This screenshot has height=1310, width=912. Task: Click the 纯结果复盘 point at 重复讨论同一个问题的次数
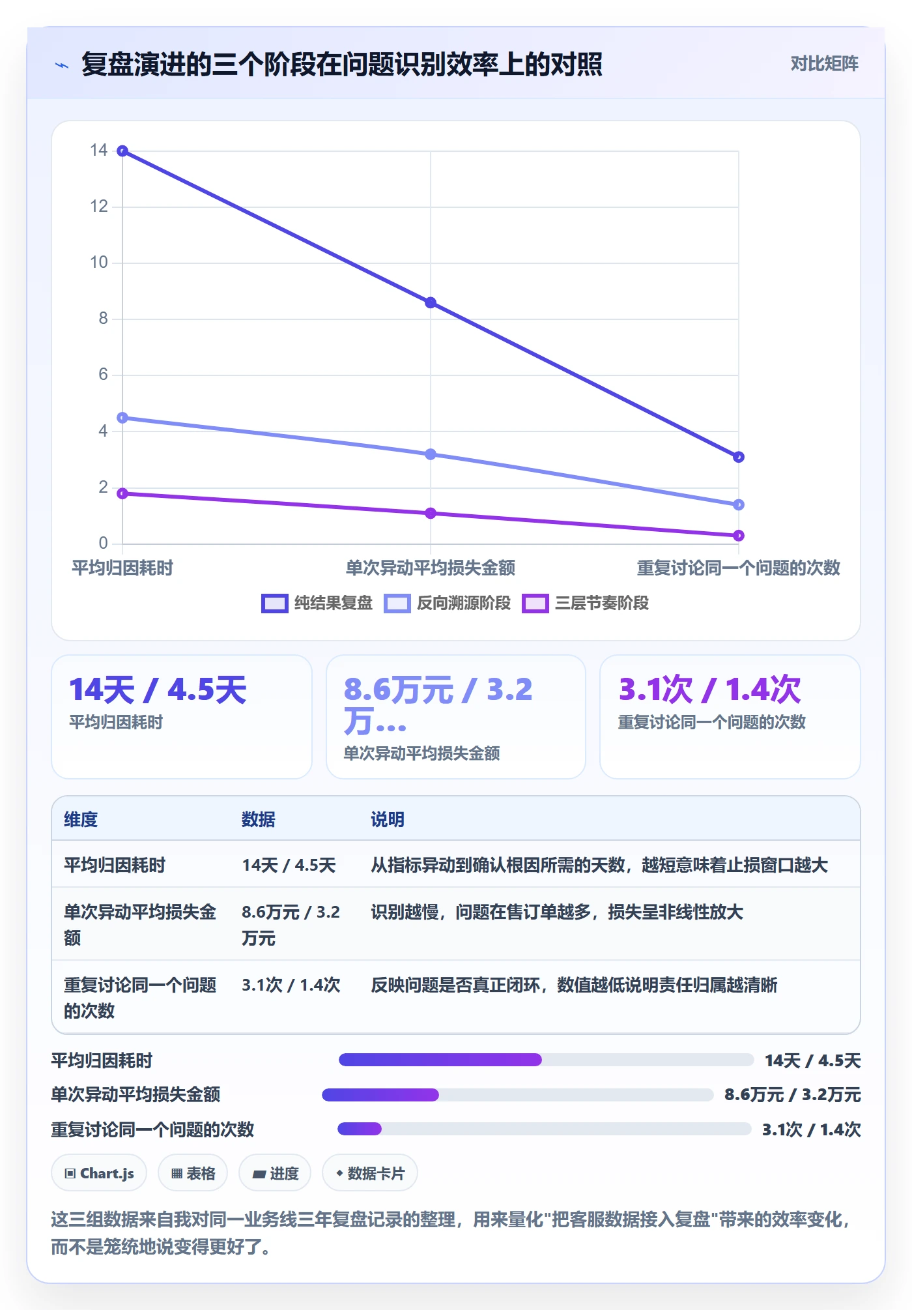pyautogui.click(x=739, y=457)
